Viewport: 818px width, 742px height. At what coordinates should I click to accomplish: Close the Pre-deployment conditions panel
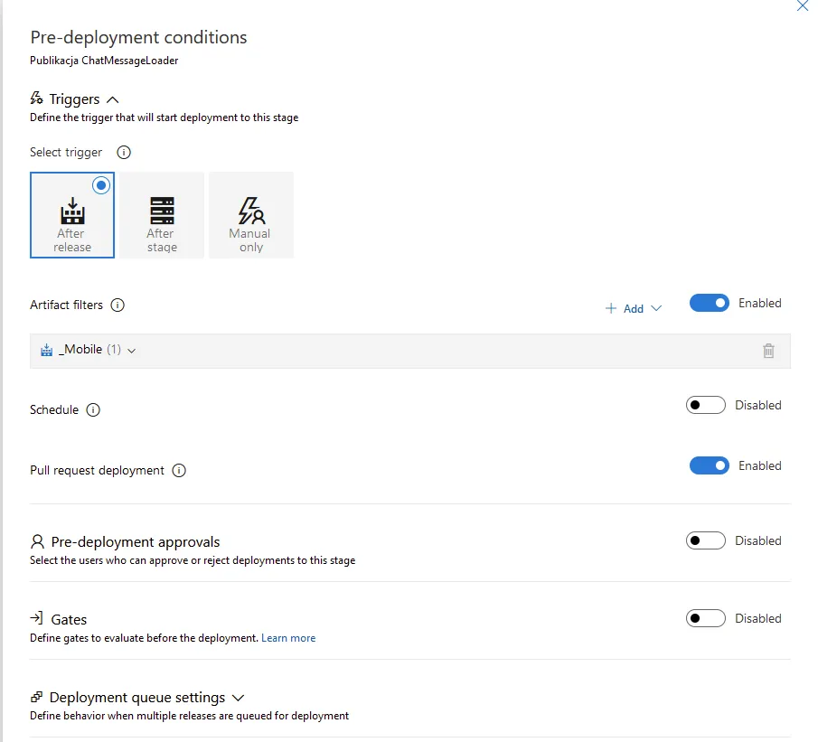coord(802,6)
